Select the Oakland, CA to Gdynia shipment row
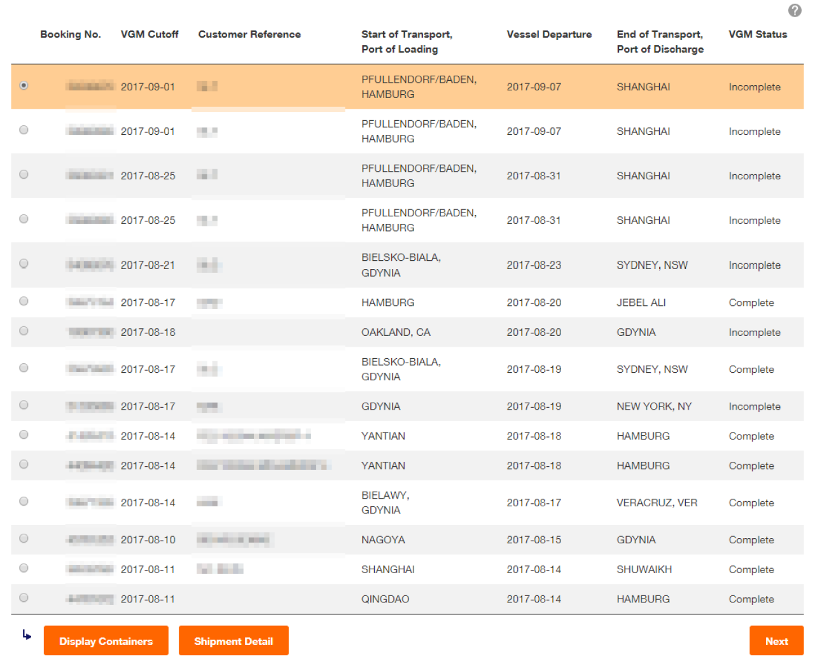Screen dimensions: 815x659 click(24, 331)
